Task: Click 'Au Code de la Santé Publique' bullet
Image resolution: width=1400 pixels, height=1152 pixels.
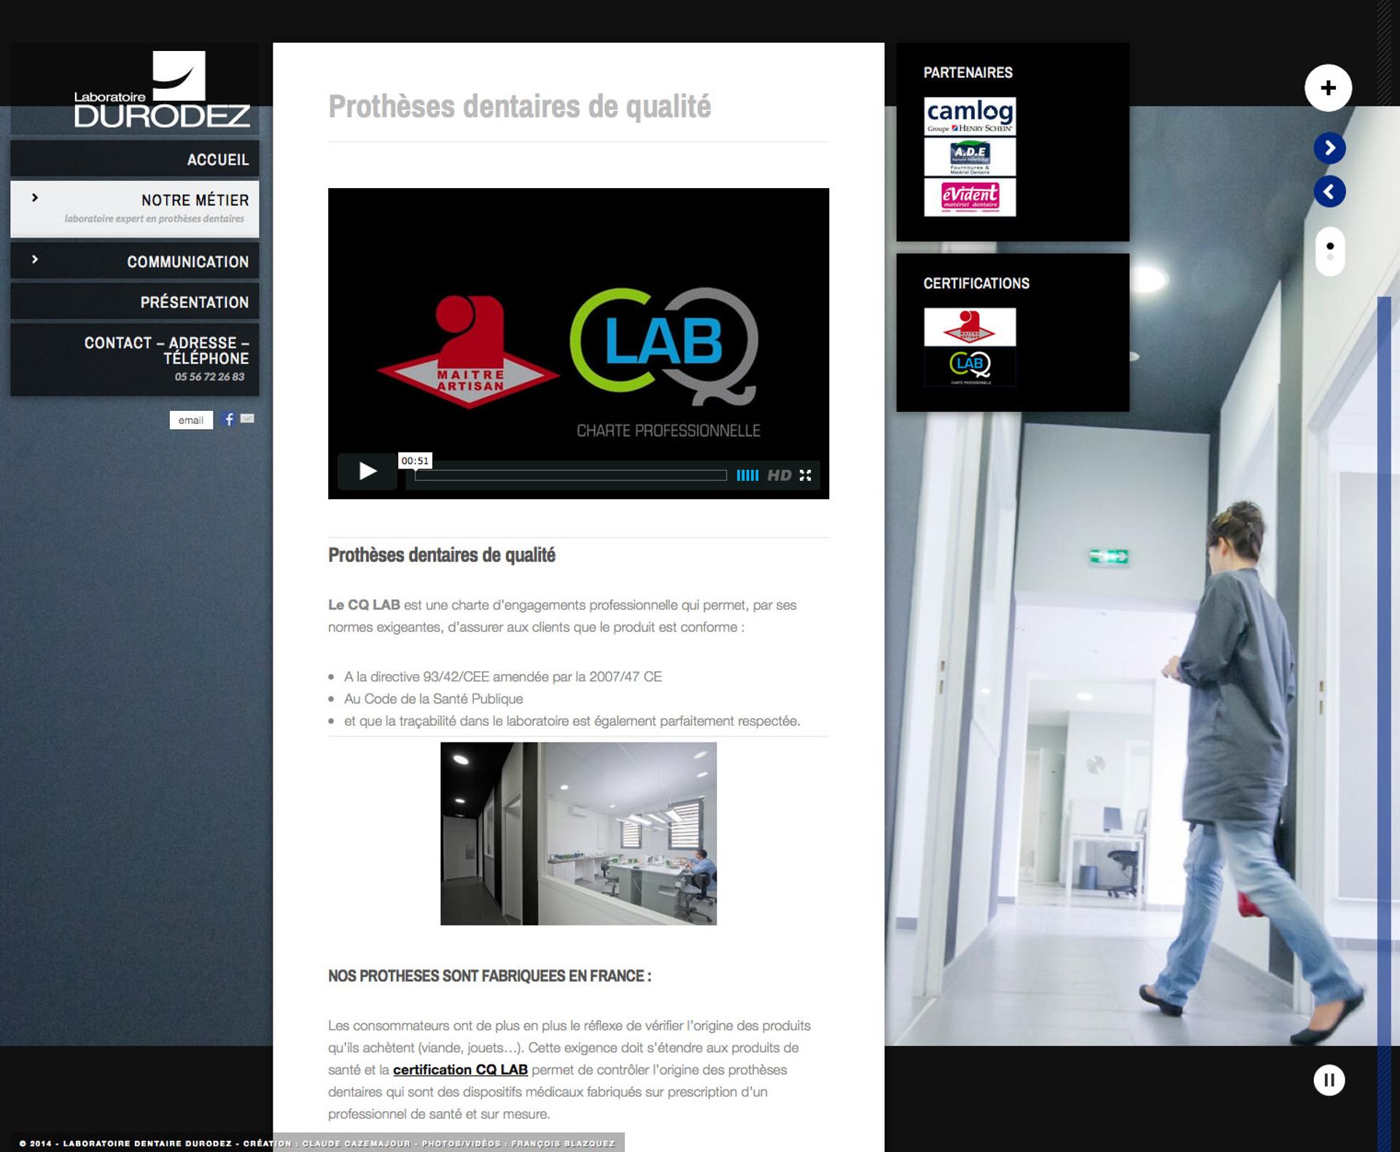Action: [433, 699]
